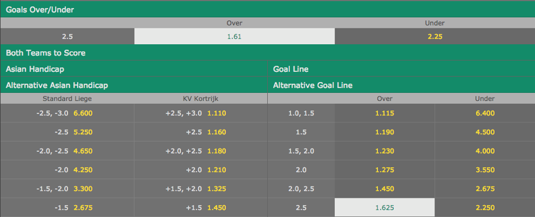The height and width of the screenshot is (217, 535).
Task: Select Under 2.5 goals at 2.25
Action: [435, 36]
